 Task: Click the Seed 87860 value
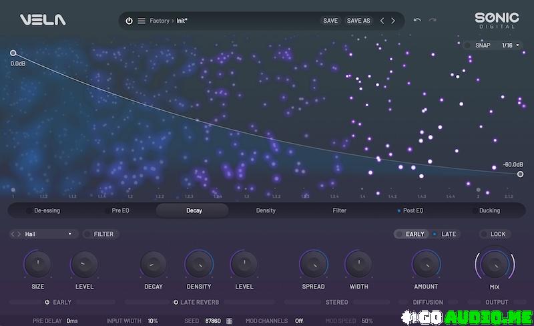(x=213, y=321)
